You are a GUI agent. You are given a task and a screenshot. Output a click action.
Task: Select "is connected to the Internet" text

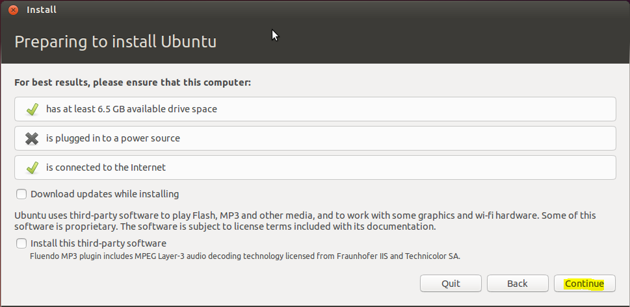coord(106,167)
